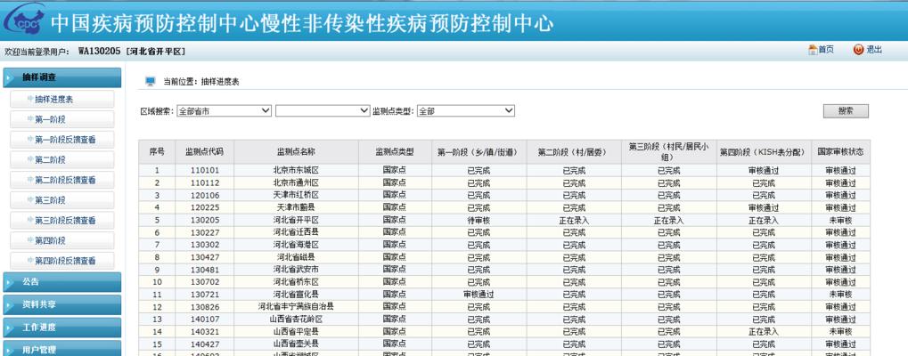The height and width of the screenshot is (356, 908).
Task: Open 第三阶段 sidebar item
Action: coord(62,200)
